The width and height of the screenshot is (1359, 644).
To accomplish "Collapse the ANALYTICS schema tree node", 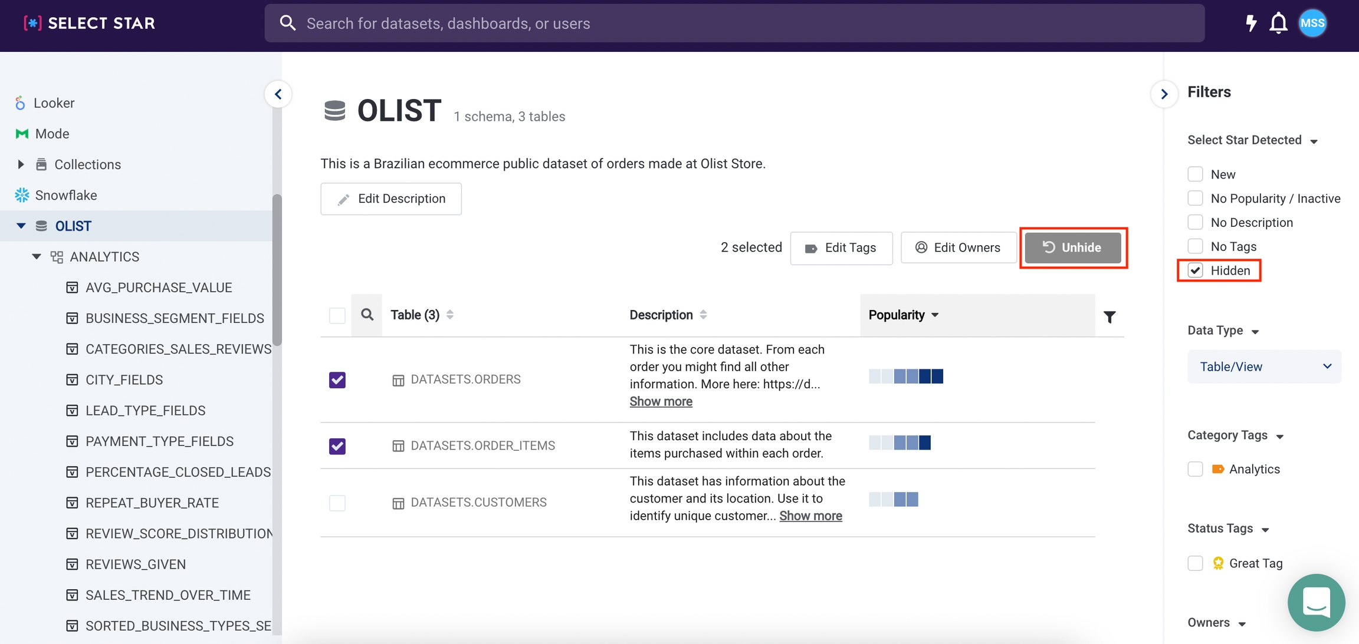I will click(37, 256).
